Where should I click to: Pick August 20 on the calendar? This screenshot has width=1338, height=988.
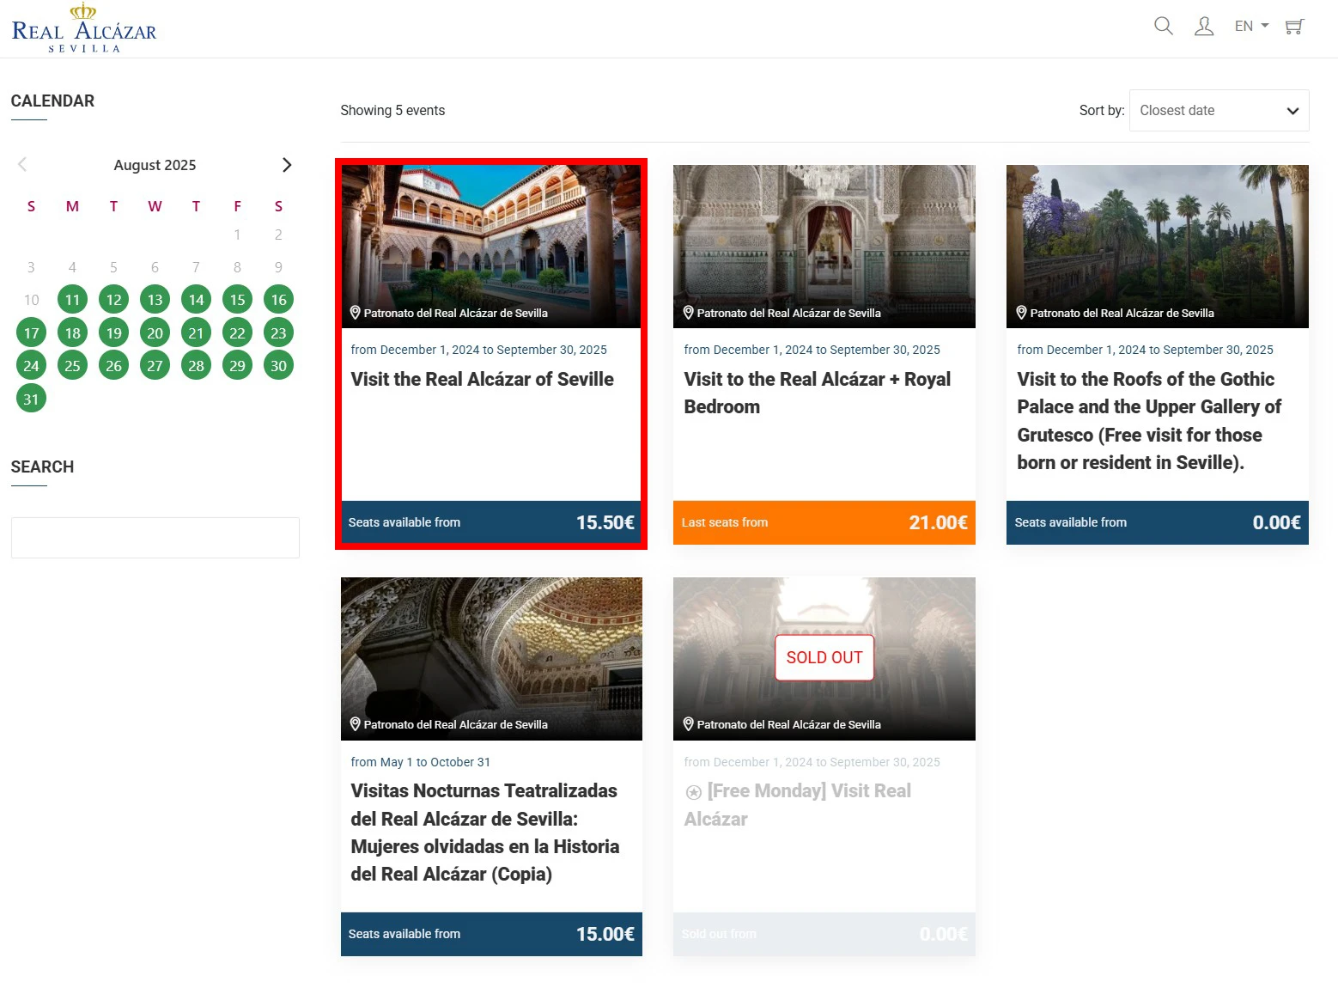[x=155, y=333]
